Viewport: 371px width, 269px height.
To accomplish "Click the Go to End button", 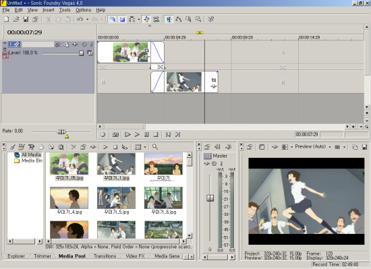I will pos(177,135).
